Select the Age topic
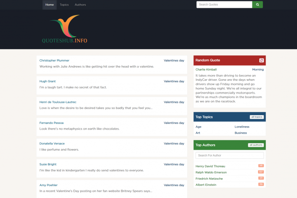The height and width of the screenshot is (198, 297). 198,127
